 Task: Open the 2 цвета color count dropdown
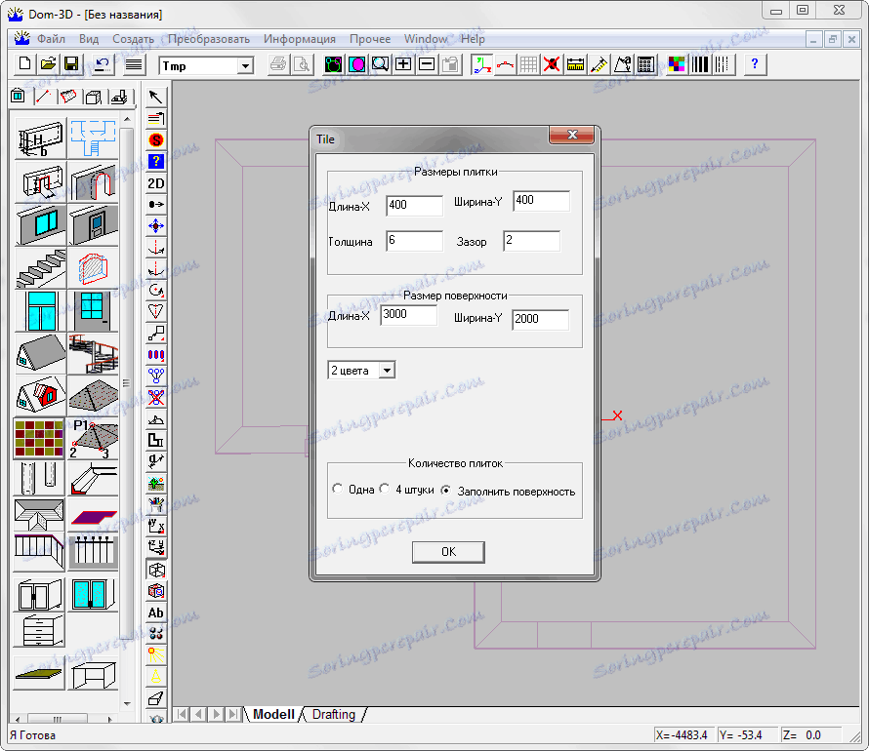pos(388,370)
